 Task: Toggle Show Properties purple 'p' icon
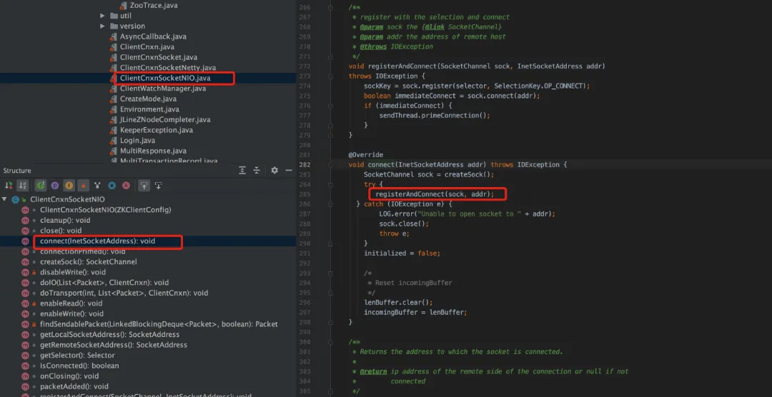click(x=55, y=186)
